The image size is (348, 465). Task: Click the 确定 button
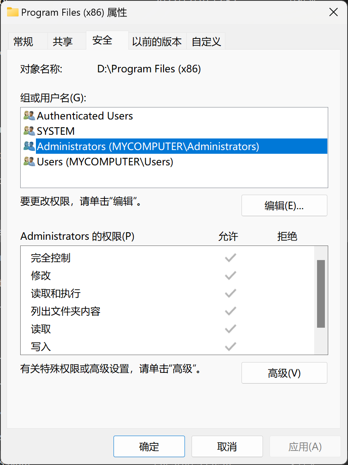[149, 446]
